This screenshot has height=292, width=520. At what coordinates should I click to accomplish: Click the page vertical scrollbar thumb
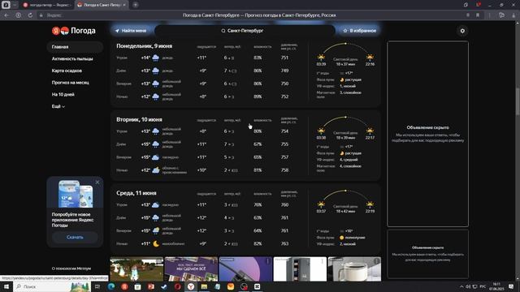pos(517,101)
